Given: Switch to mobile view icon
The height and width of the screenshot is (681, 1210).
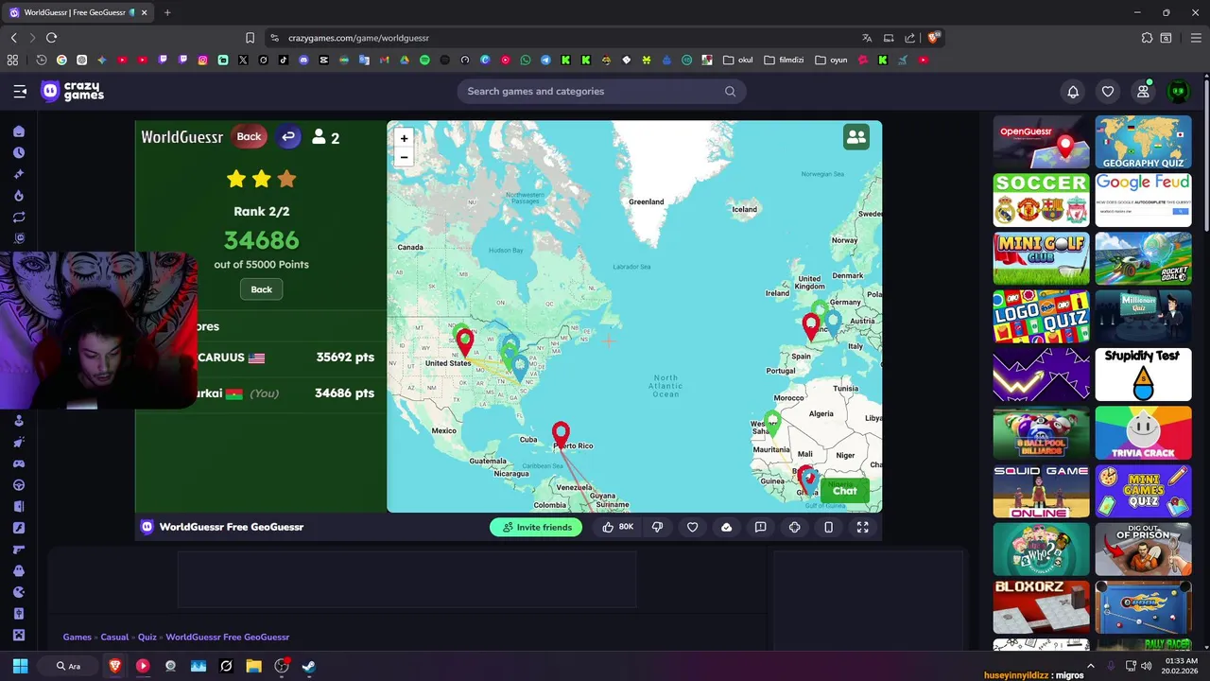Looking at the screenshot, I should (828, 527).
